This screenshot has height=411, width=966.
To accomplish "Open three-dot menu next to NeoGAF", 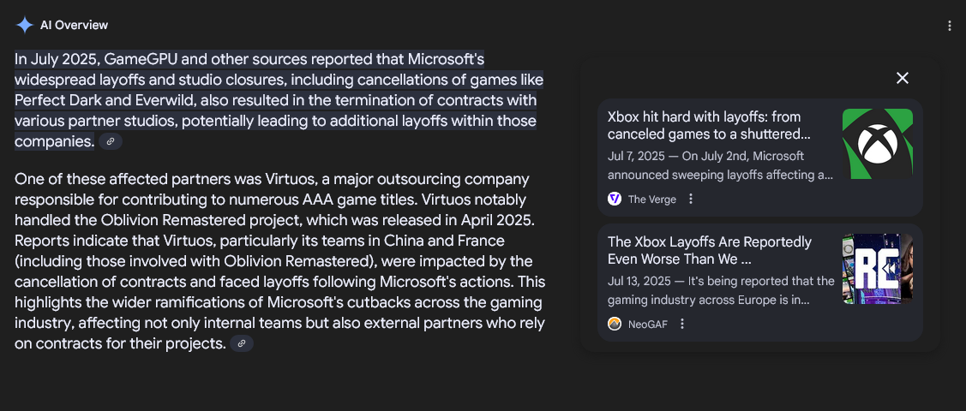I will (x=682, y=324).
